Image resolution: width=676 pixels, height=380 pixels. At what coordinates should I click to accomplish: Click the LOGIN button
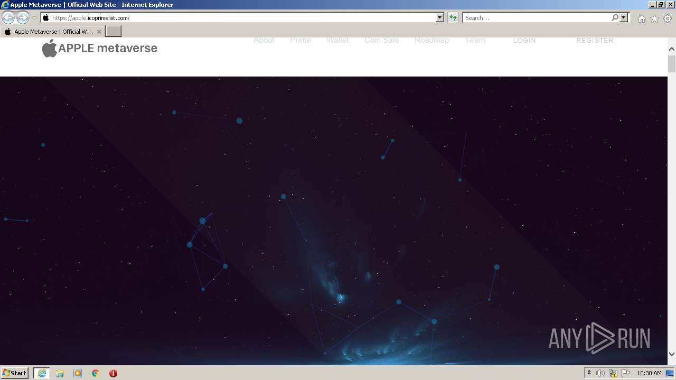524,41
